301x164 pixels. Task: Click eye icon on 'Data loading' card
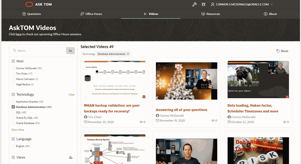285,122
